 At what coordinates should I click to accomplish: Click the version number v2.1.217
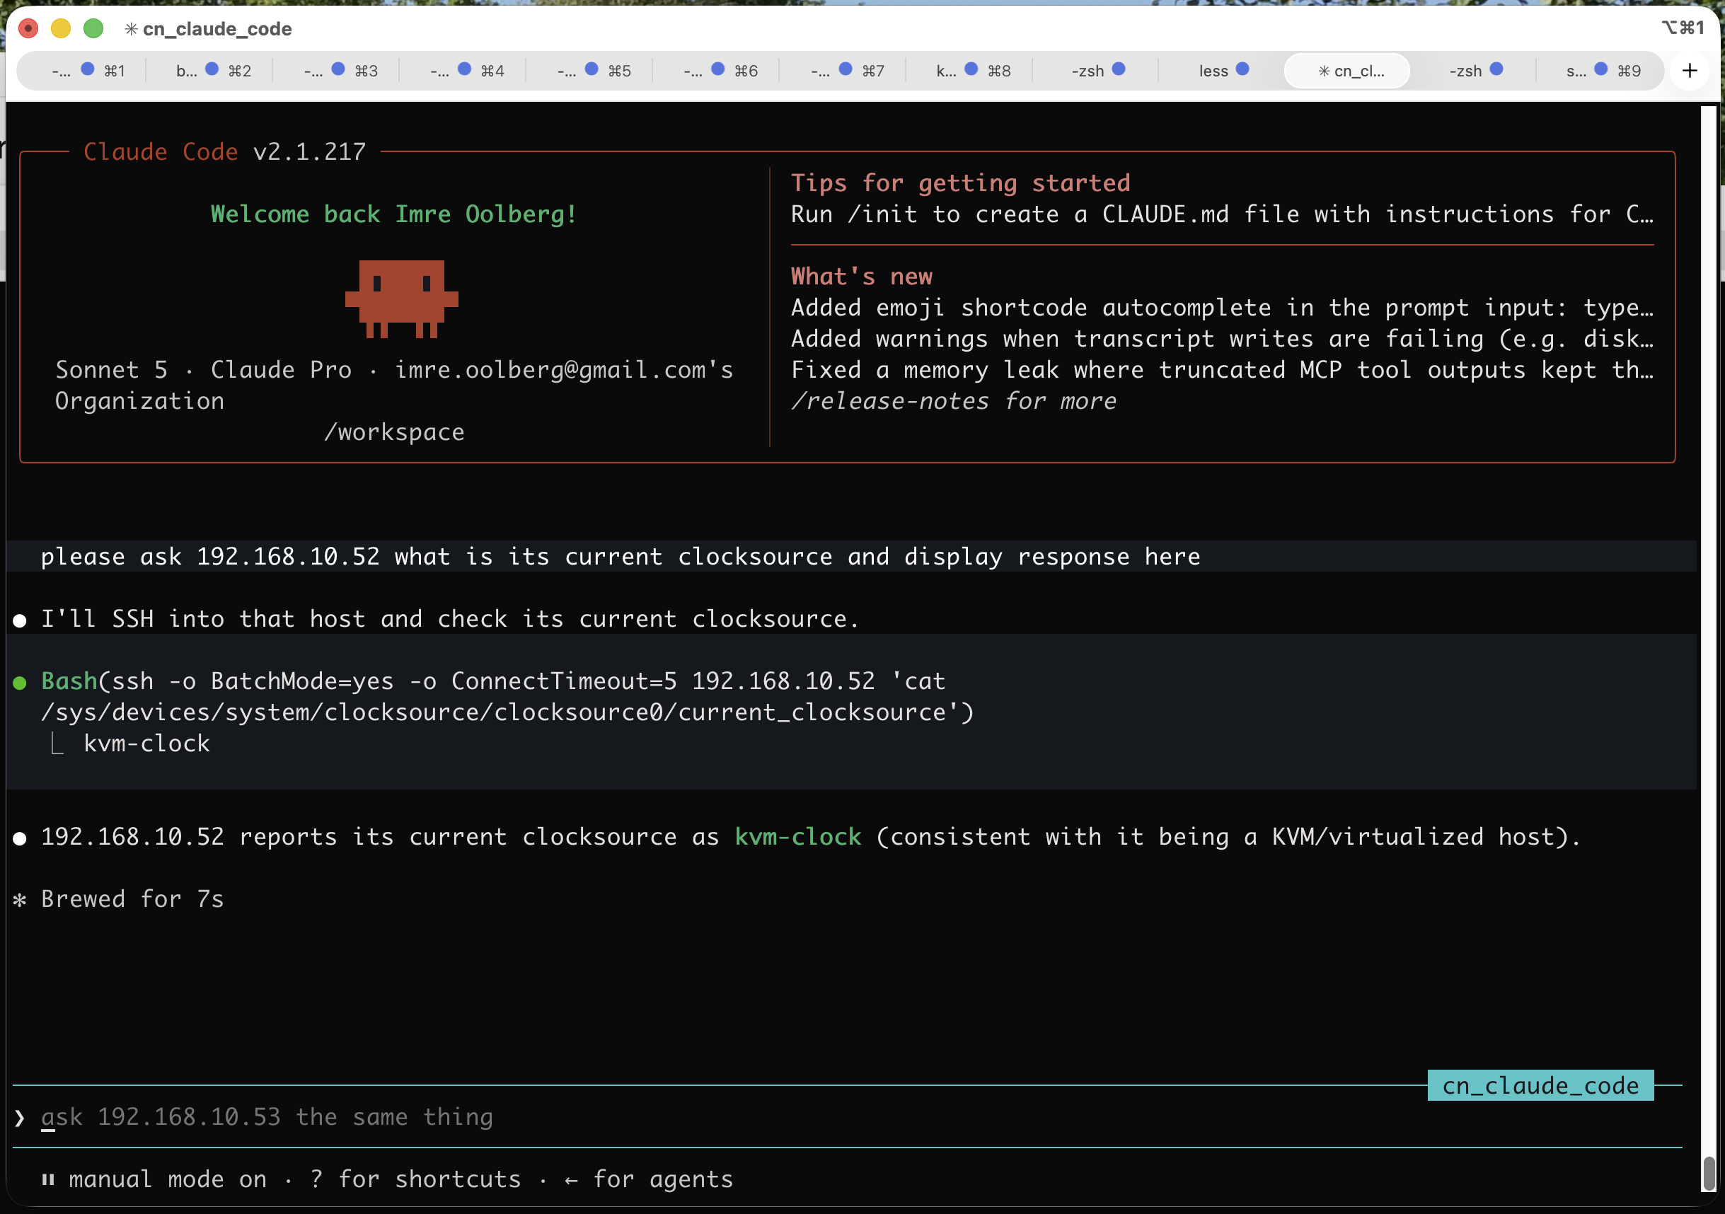(309, 151)
